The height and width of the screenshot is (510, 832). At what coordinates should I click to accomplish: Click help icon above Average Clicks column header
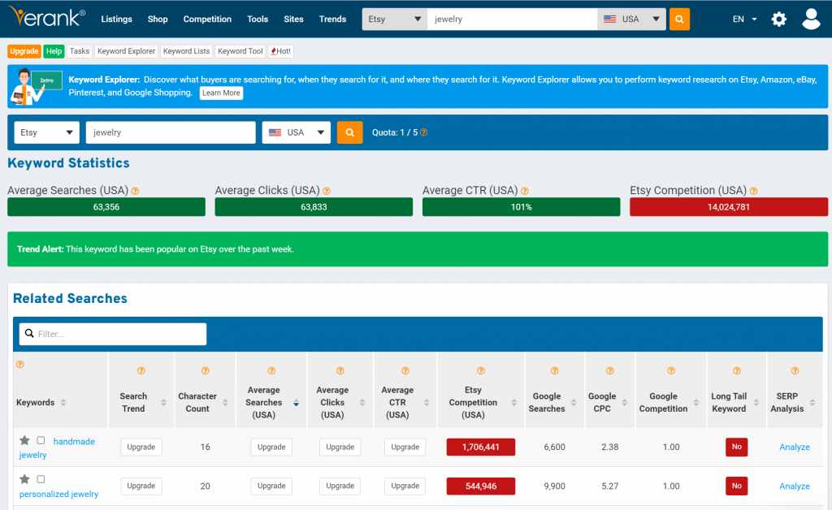click(340, 370)
